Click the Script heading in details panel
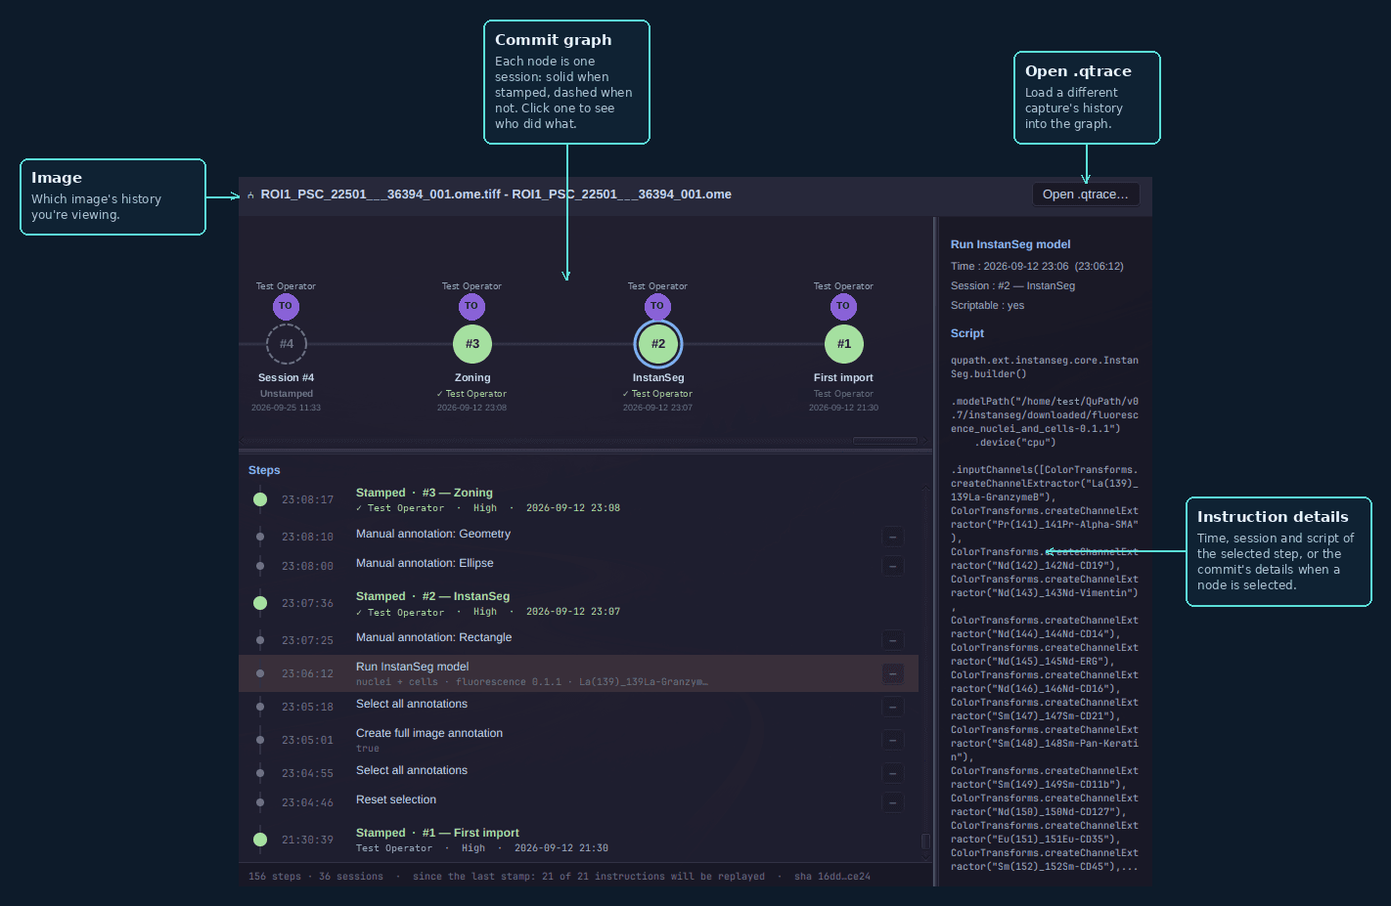This screenshot has width=1391, height=906. (x=967, y=333)
